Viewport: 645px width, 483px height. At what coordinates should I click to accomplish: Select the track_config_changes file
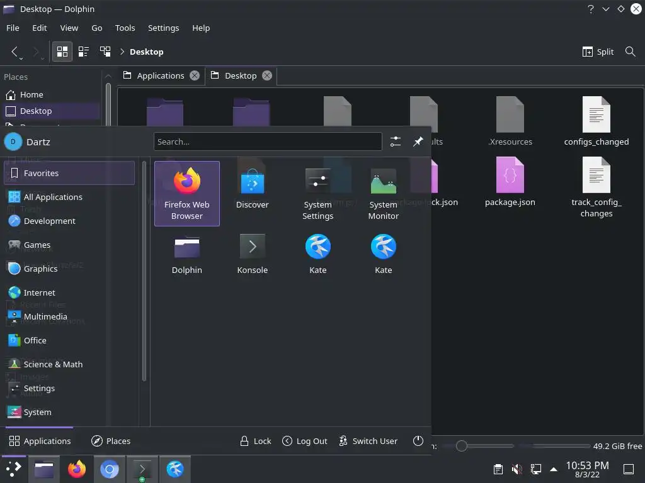click(x=596, y=187)
